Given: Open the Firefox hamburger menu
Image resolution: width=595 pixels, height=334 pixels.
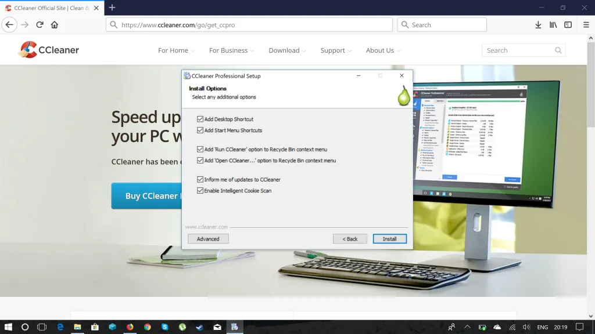Looking at the screenshot, I should (586, 25).
